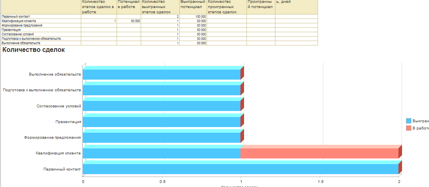Click the 'Презентация' chart bar
Viewport: 429px width, 187px height.
click(x=161, y=122)
